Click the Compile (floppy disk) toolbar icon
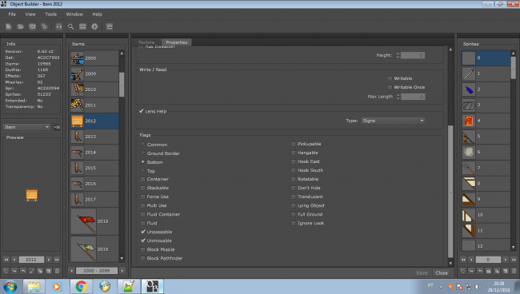 (x=32, y=26)
